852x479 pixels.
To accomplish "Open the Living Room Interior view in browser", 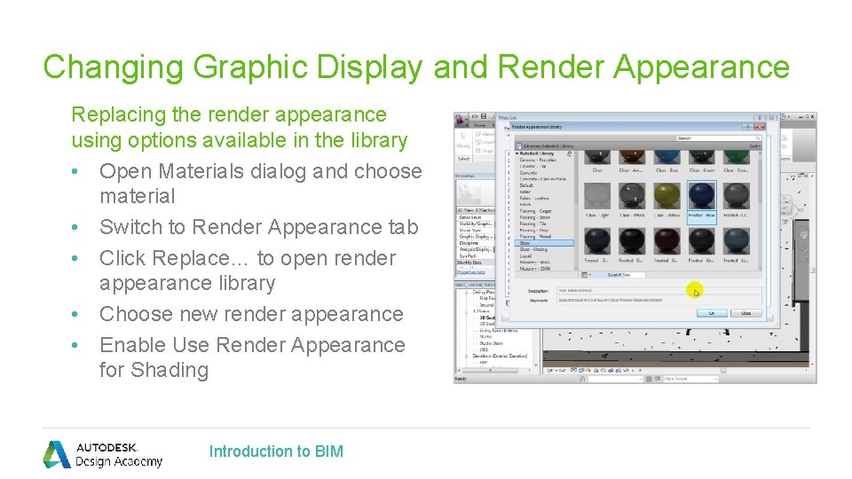I will [x=498, y=330].
